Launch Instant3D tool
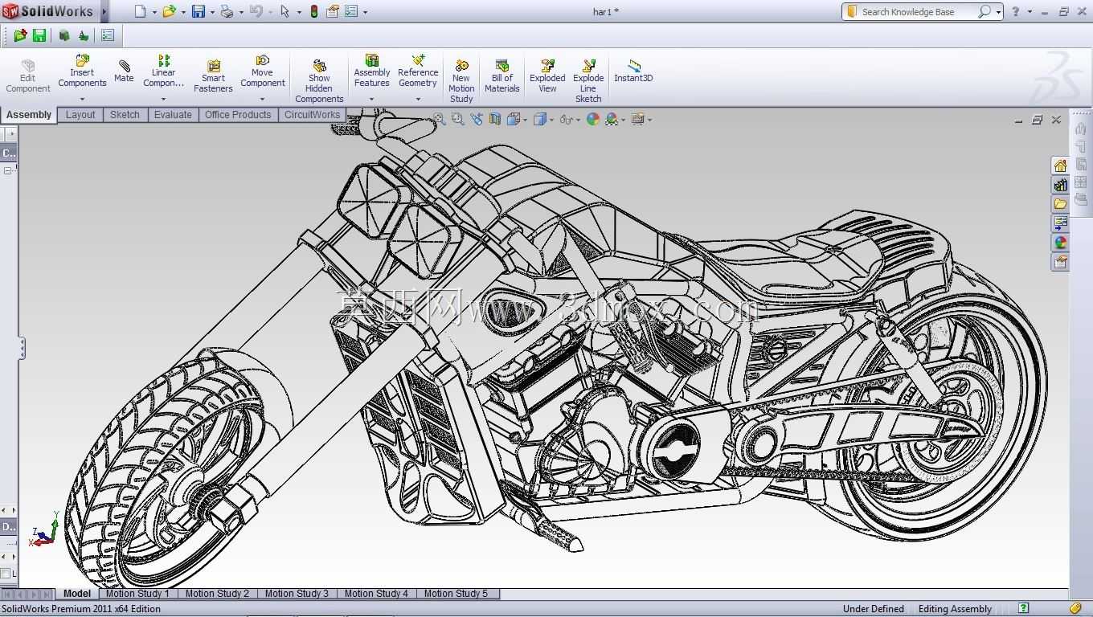This screenshot has width=1093, height=617. (633, 71)
